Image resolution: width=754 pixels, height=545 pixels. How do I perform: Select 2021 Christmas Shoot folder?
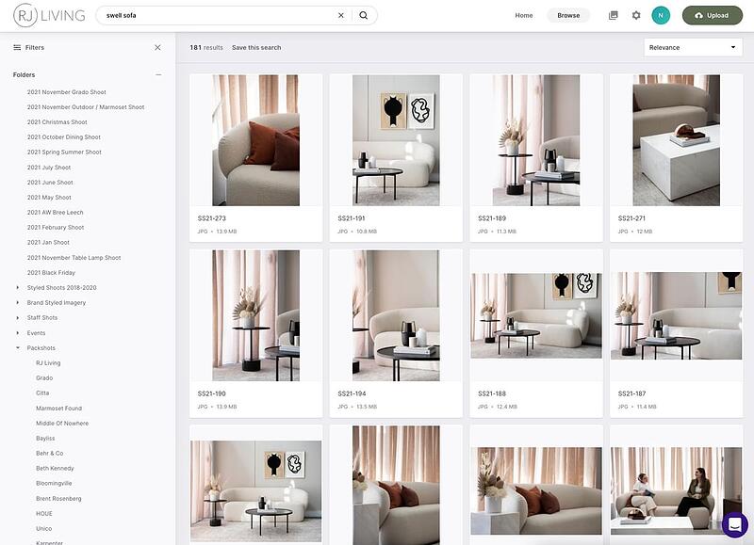pos(57,122)
